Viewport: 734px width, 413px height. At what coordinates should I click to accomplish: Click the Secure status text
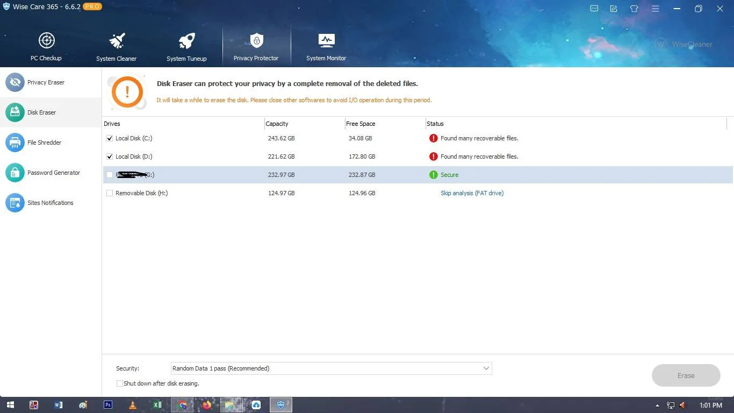(x=450, y=175)
